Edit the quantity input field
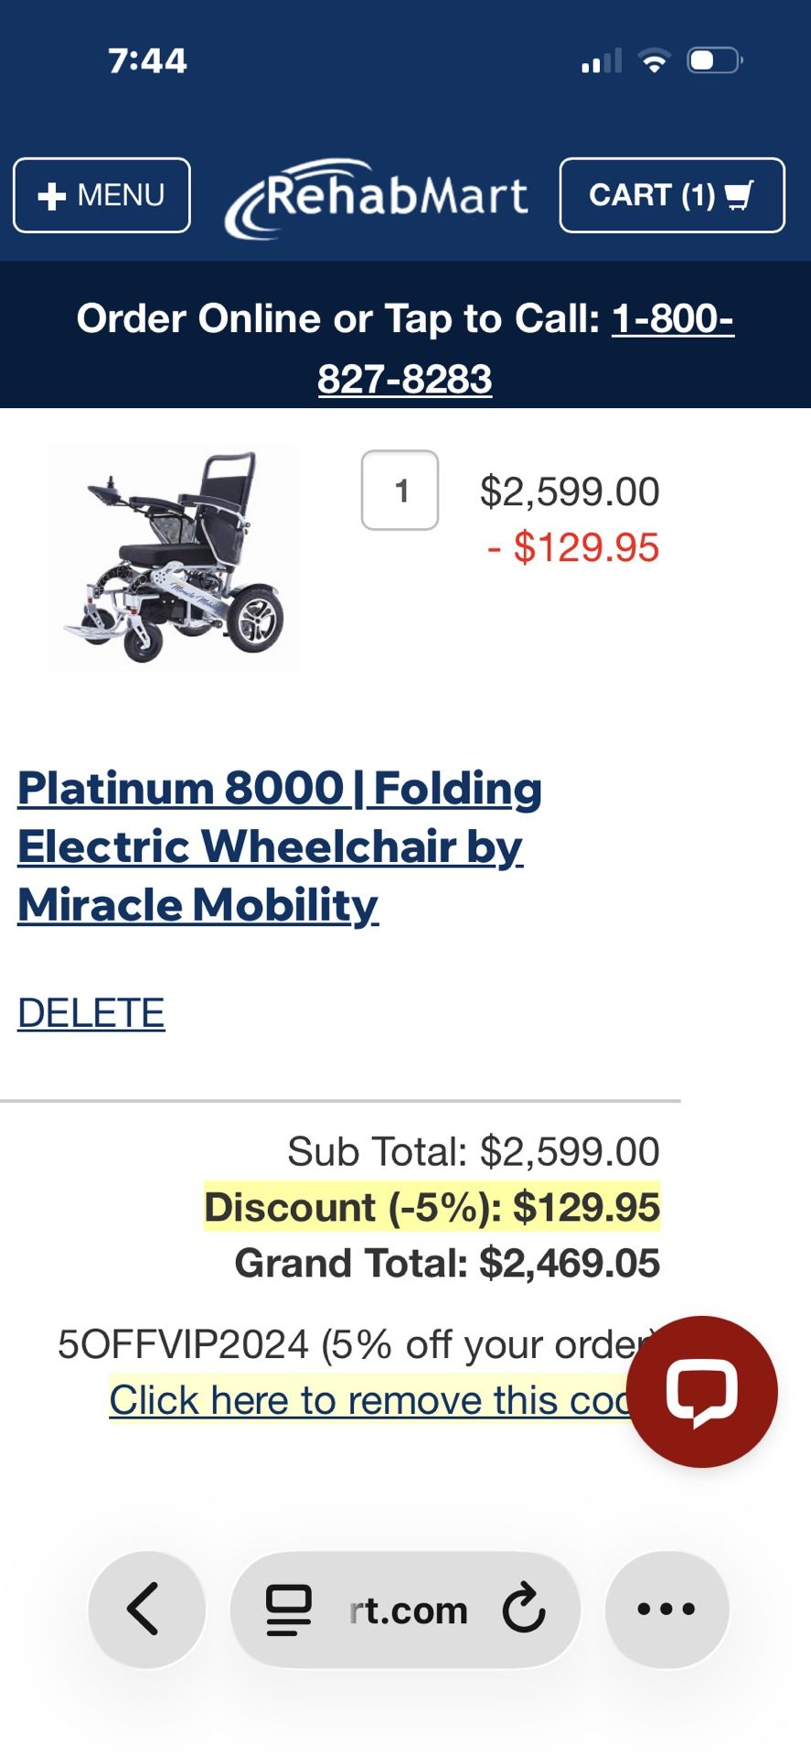 (x=400, y=490)
